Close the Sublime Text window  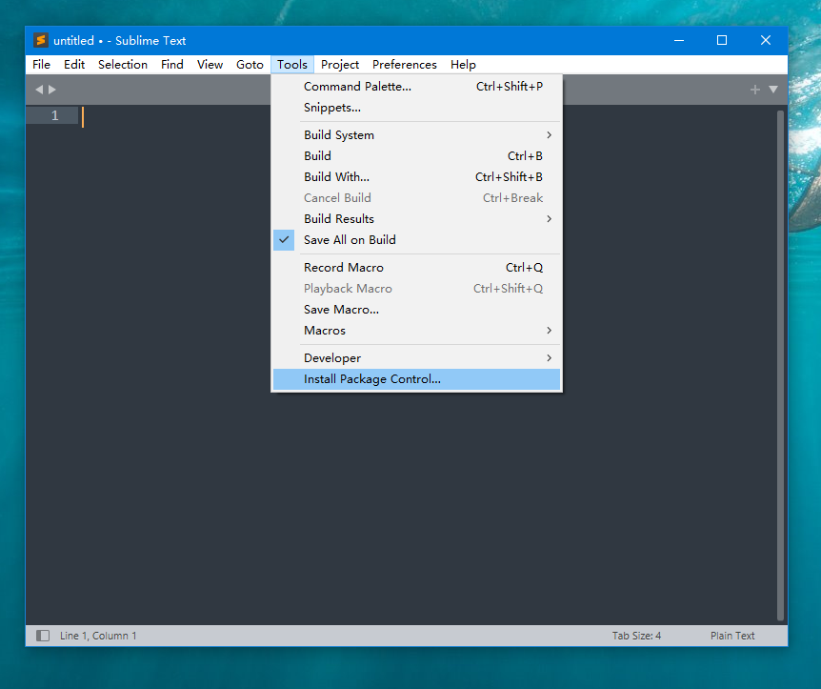pyautogui.click(x=766, y=40)
